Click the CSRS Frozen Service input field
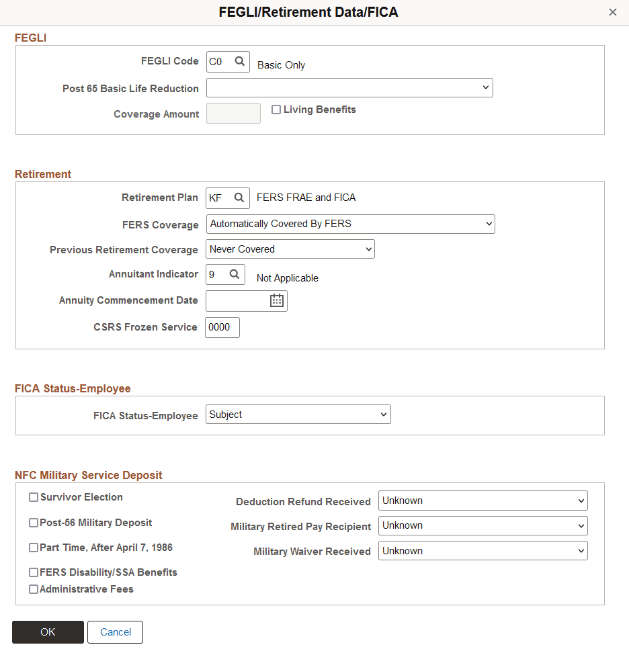 222,327
